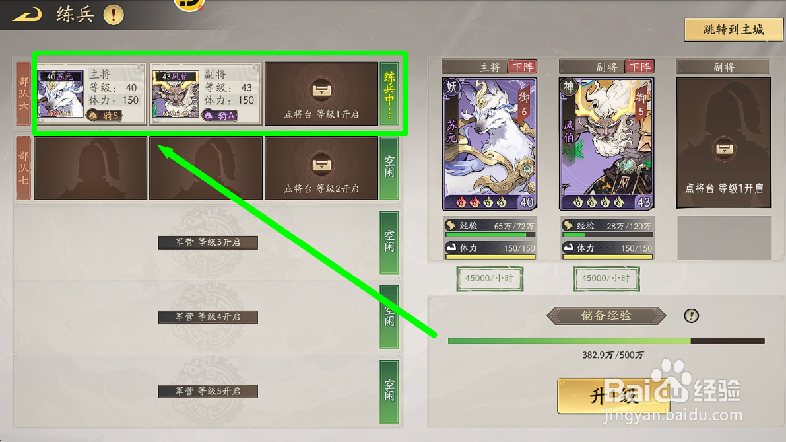Image resolution: width=786 pixels, height=442 pixels.
Task: Click locked 副将 slot on right panel
Action: coord(723,143)
